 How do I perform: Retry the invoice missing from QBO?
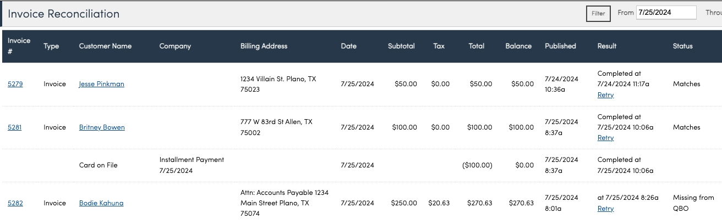pos(605,209)
